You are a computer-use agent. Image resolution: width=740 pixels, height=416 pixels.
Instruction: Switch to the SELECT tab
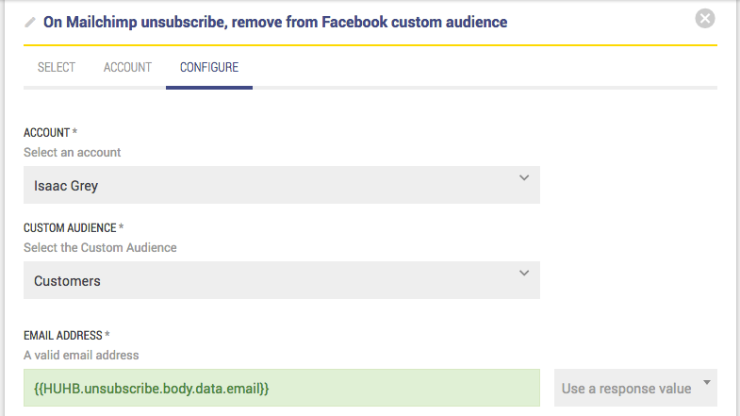[57, 68]
